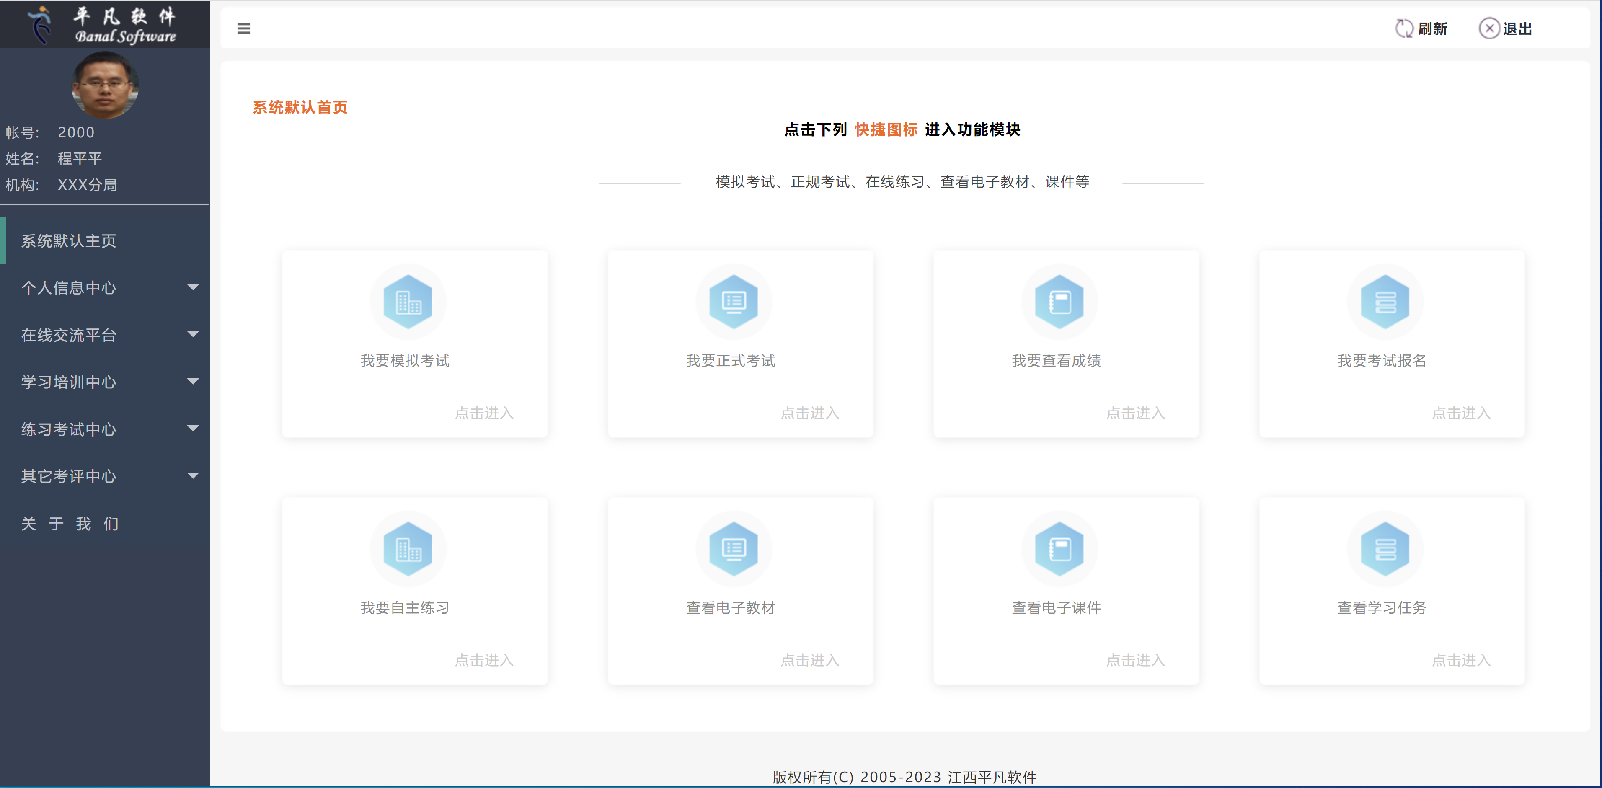The width and height of the screenshot is (1602, 788).
Task: Expand the 学习培训中心 dropdown arrow
Action: point(194,381)
